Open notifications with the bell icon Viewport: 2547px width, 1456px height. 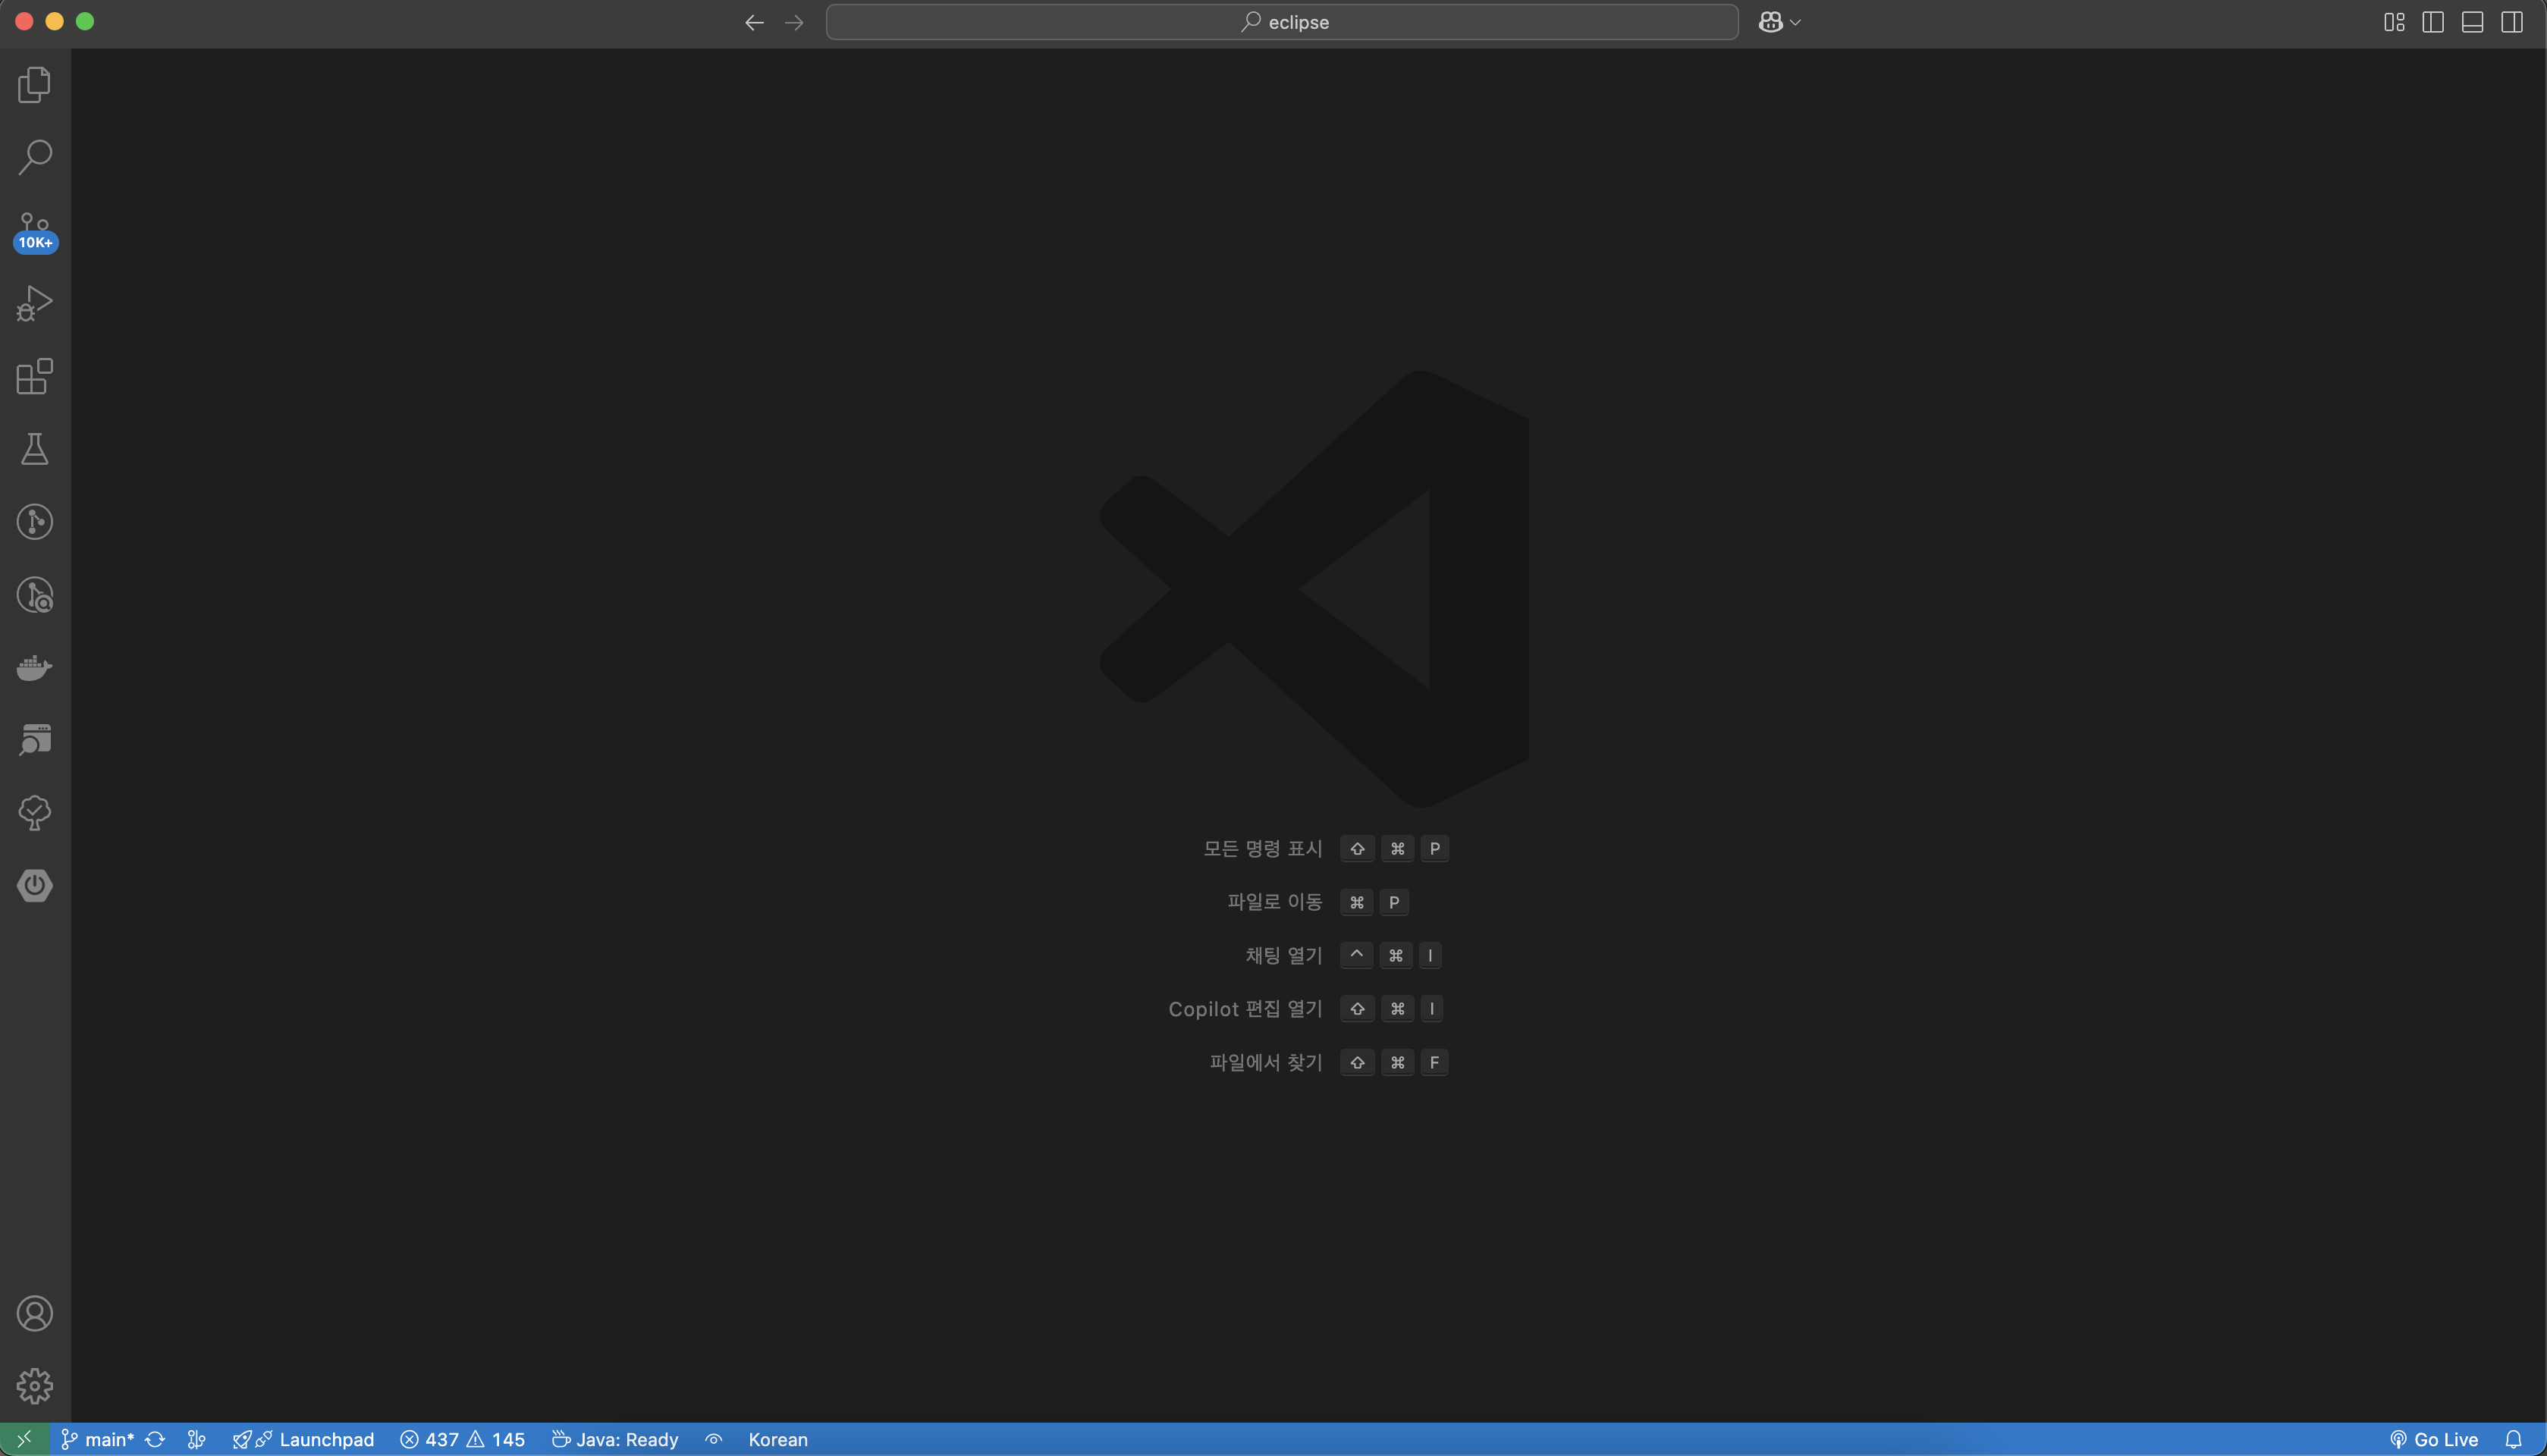tap(2514, 1439)
